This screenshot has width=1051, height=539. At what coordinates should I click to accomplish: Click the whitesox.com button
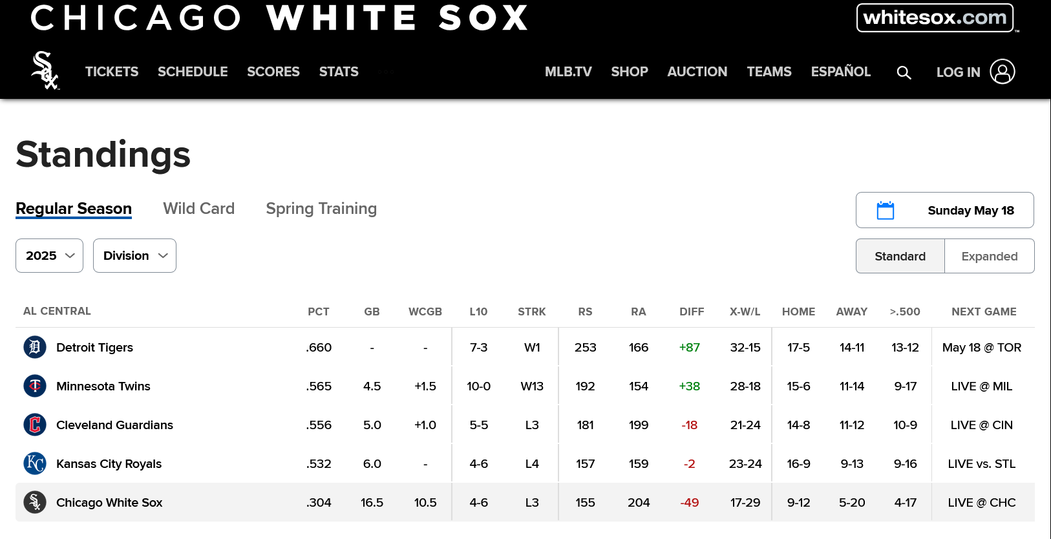point(935,17)
